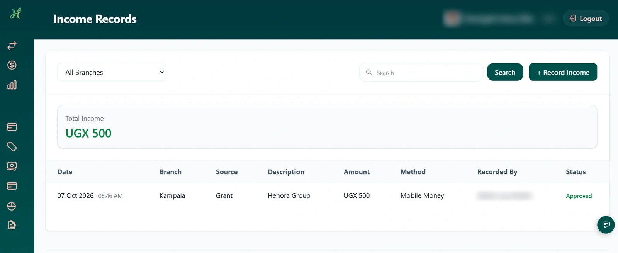Open the dollar coin sidebar icon
Image resolution: width=618 pixels, height=253 pixels.
(12, 65)
